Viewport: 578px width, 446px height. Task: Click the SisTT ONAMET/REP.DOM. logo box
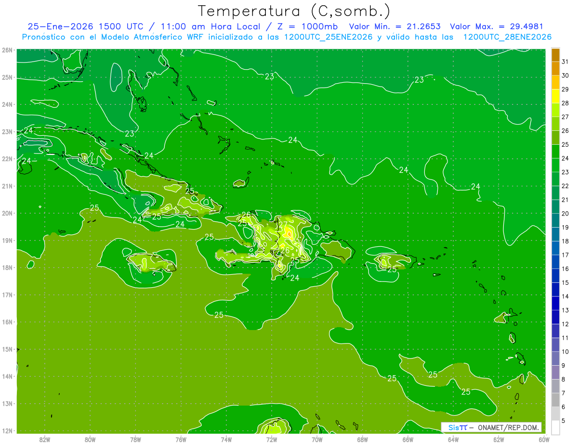491,427
